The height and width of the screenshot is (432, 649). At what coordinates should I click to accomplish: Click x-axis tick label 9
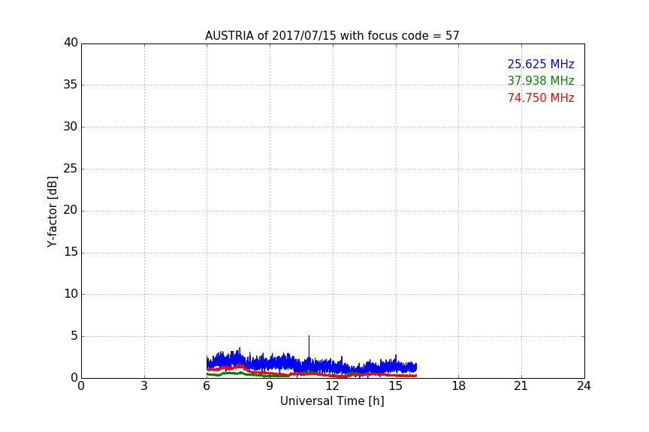click(270, 386)
